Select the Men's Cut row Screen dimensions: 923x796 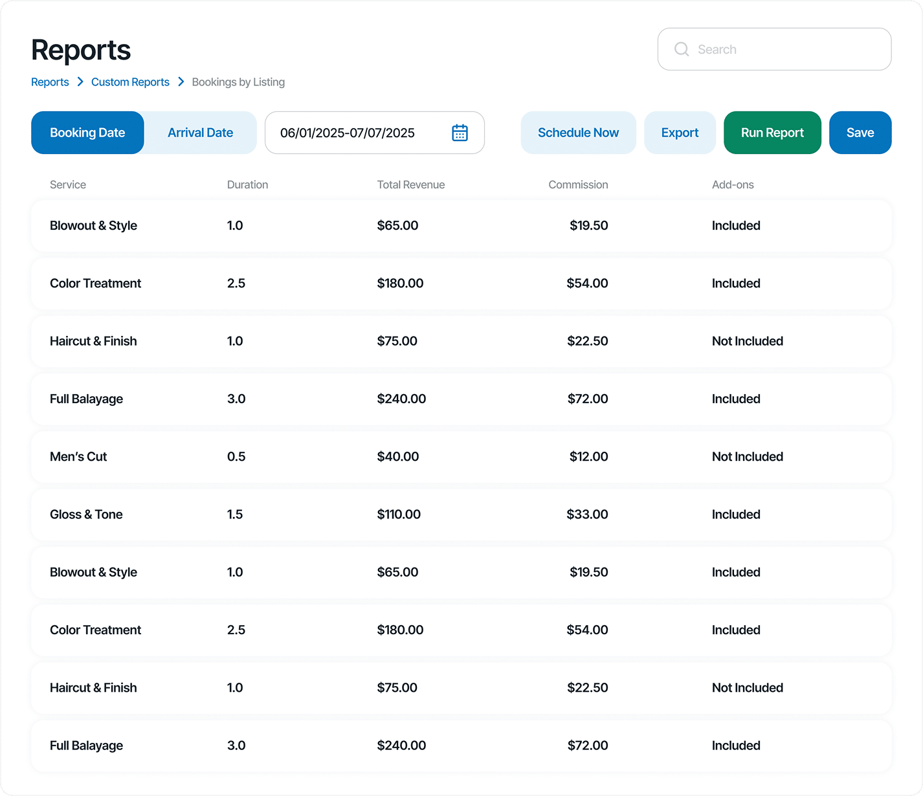point(461,457)
